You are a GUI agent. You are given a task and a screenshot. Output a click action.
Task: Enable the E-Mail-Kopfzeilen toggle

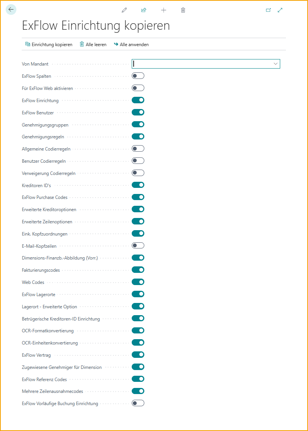point(138,245)
